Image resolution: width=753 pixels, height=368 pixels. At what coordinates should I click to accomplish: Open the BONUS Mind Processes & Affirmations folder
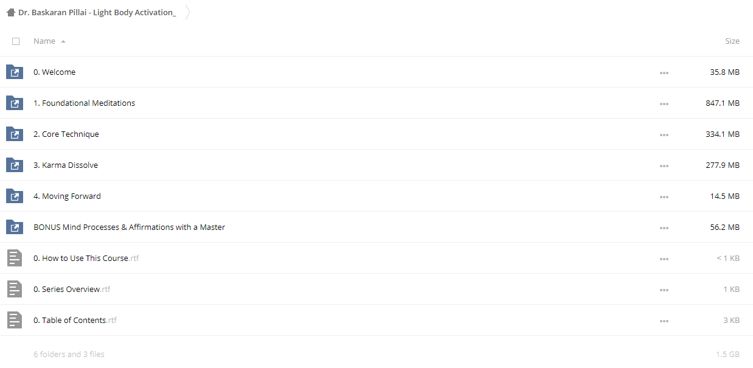(129, 227)
